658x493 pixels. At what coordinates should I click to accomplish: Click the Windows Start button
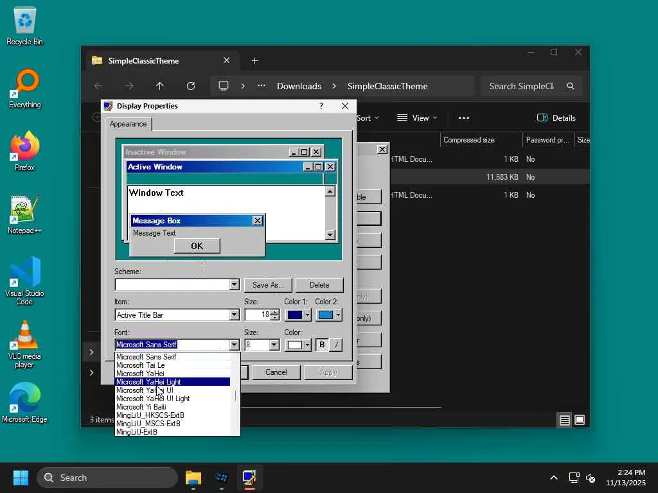click(x=21, y=478)
